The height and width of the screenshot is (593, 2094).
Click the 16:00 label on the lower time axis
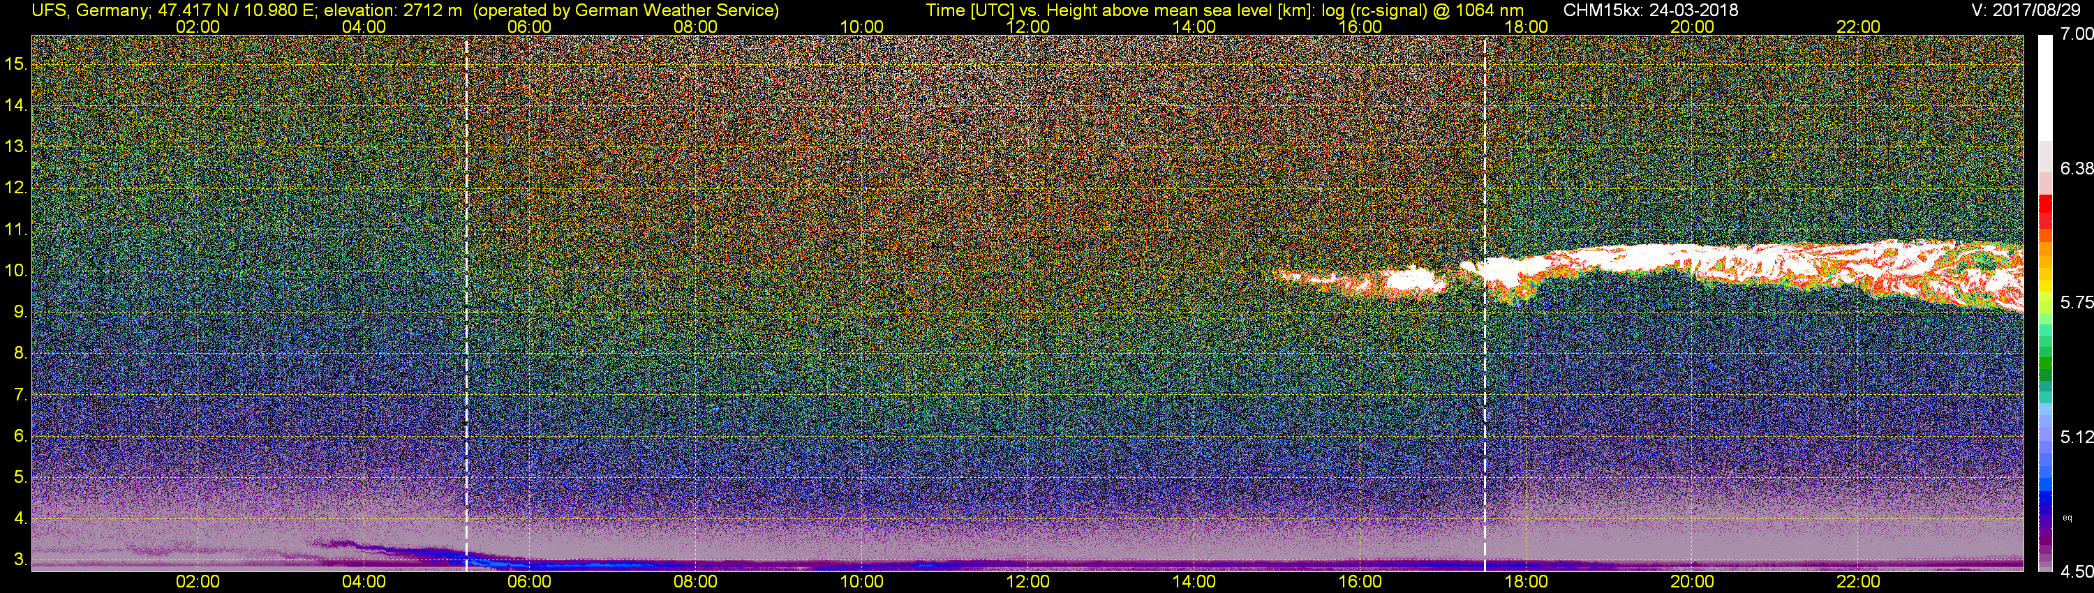(x=1360, y=582)
